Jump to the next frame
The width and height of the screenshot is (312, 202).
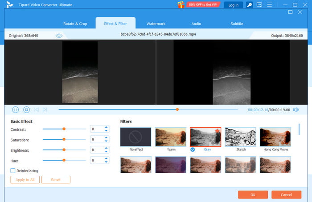tap(45, 109)
